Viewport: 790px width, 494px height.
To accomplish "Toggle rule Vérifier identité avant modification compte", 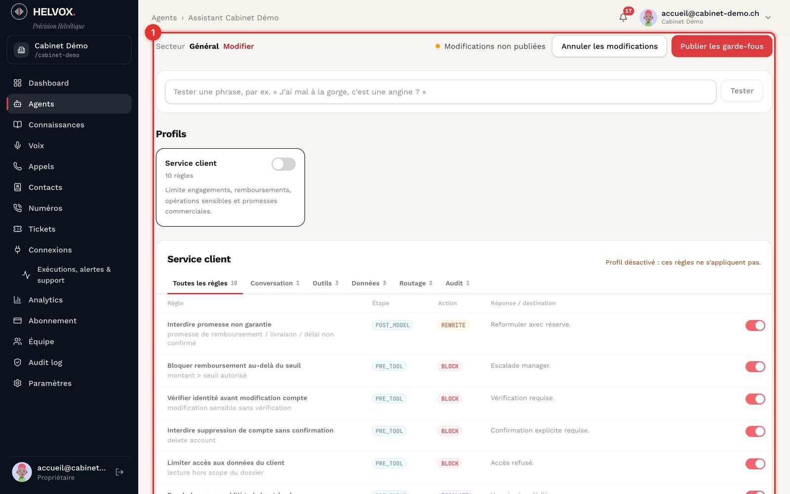I will pyautogui.click(x=755, y=399).
